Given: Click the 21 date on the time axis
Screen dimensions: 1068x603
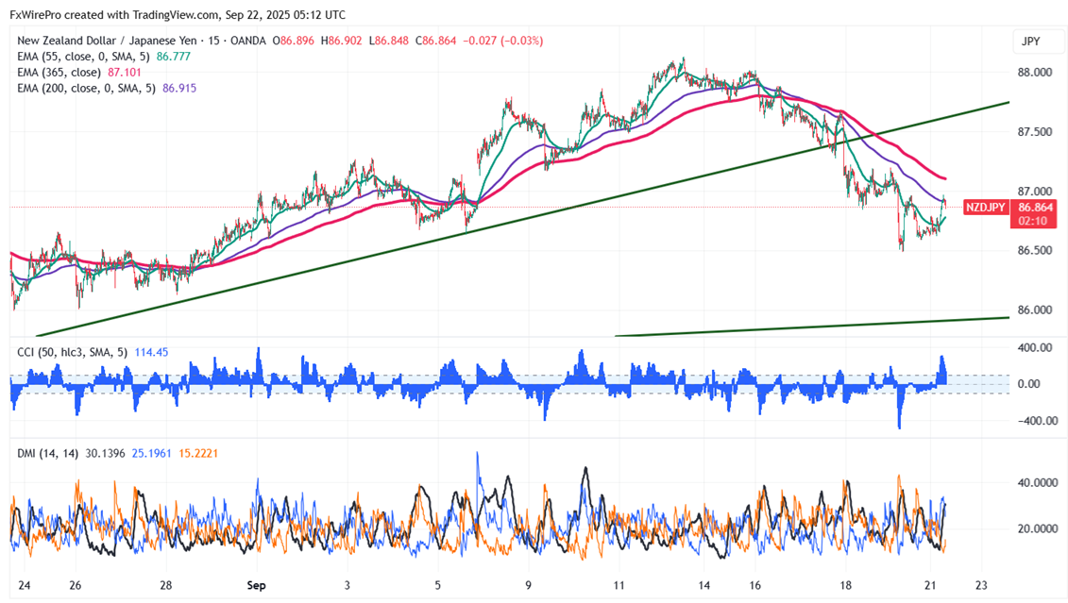Looking at the screenshot, I should pyautogui.click(x=930, y=585).
